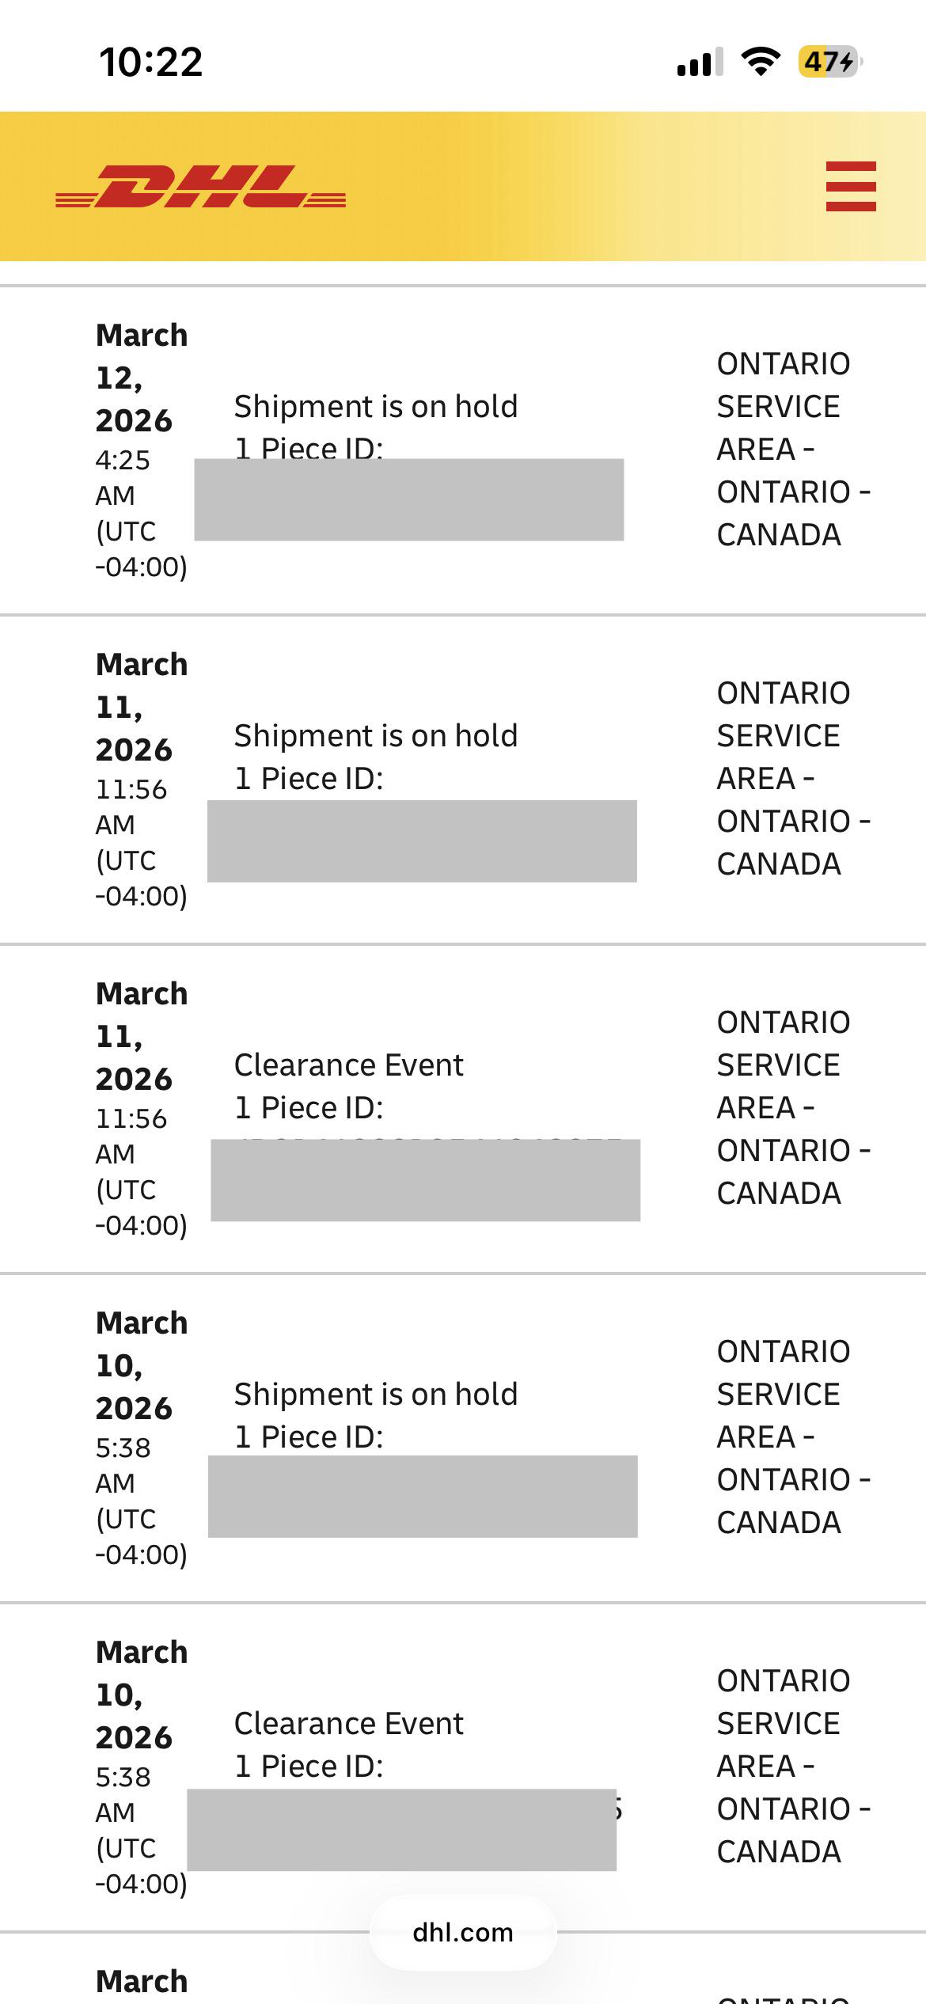This screenshot has width=926, height=2004.
Task: Tap the 'March 12, 2026' date heading
Action: (x=141, y=378)
